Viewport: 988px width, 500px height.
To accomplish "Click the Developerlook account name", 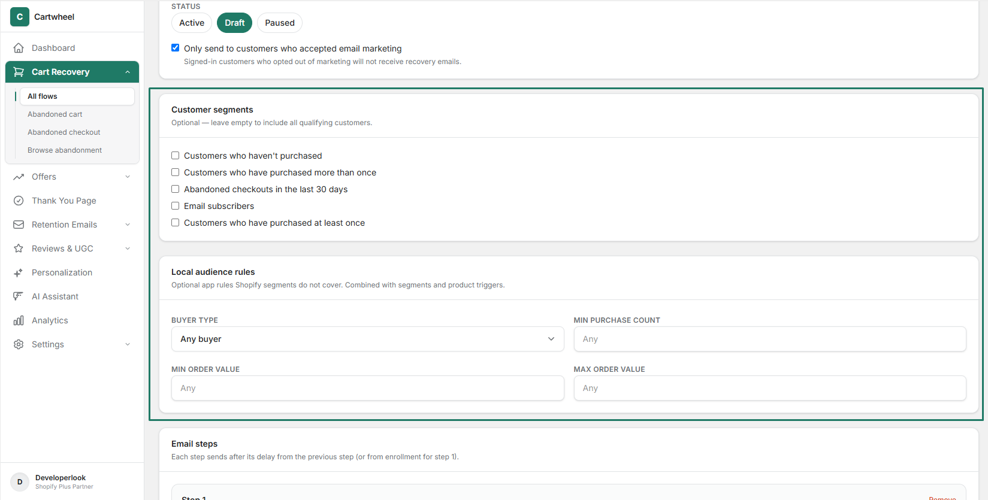I will tap(61, 478).
